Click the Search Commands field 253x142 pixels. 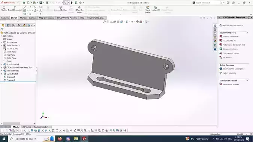(207, 3)
